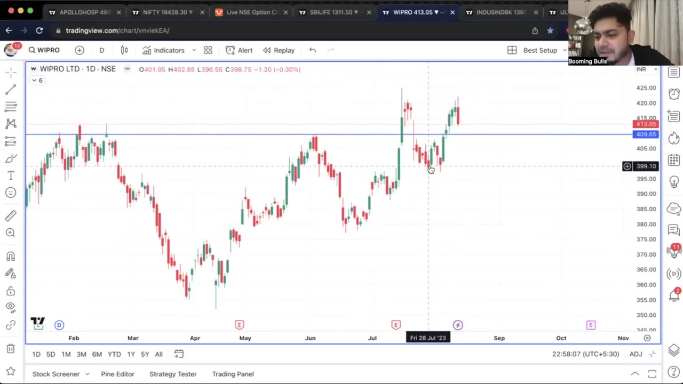Open the calendar panel icon
Viewport: 683px width, 384px height.
674,159
